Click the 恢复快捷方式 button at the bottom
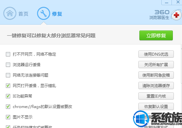 [x=156, y=126]
